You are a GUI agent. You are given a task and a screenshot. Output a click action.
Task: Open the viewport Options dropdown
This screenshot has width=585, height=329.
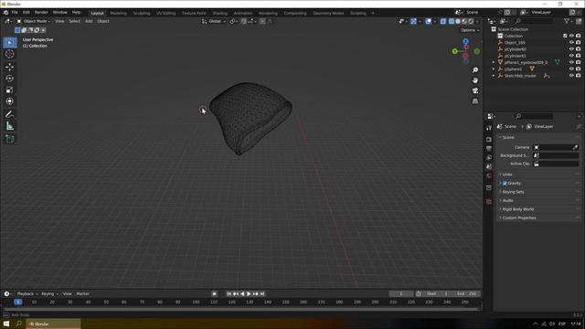click(x=469, y=30)
